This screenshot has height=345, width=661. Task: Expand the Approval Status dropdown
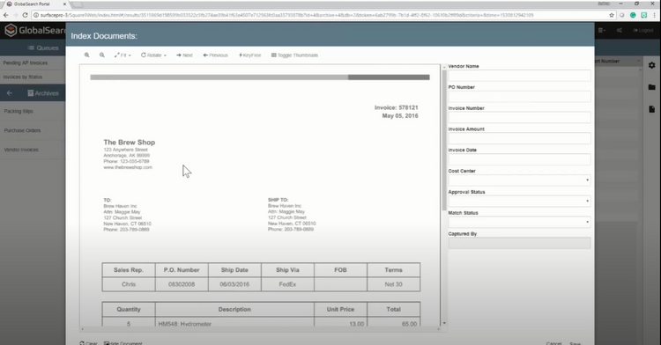click(519, 202)
